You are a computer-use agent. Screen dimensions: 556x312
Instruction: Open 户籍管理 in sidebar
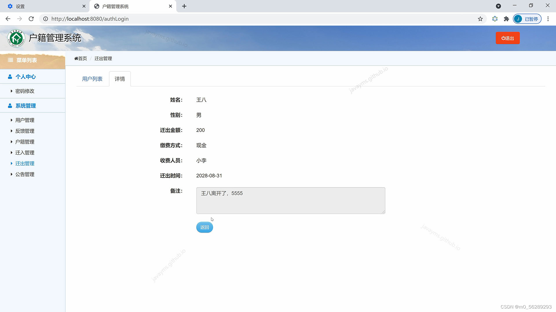pyautogui.click(x=25, y=142)
